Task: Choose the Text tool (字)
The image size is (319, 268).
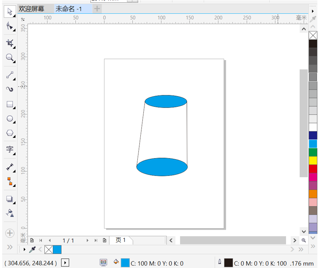Action: (10, 149)
